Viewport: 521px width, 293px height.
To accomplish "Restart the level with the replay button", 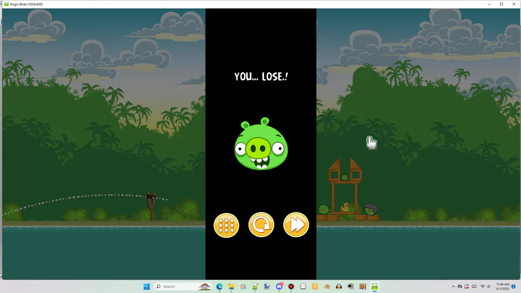I will [x=261, y=225].
